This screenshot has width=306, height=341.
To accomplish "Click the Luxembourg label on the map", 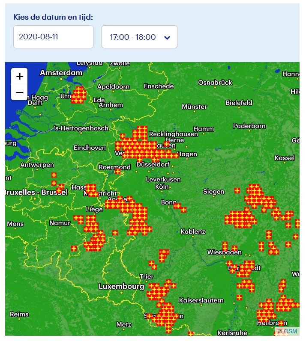I will 121,286.
